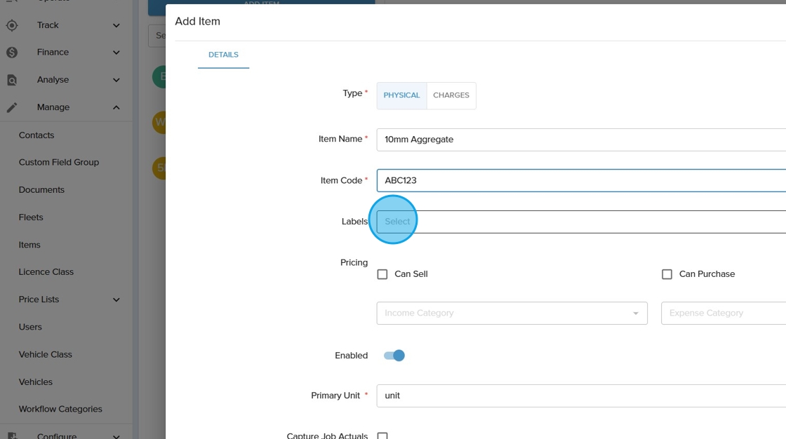Viewport: 786px width, 439px height.
Task: Check the Can Purchase checkbox
Action: 667,274
